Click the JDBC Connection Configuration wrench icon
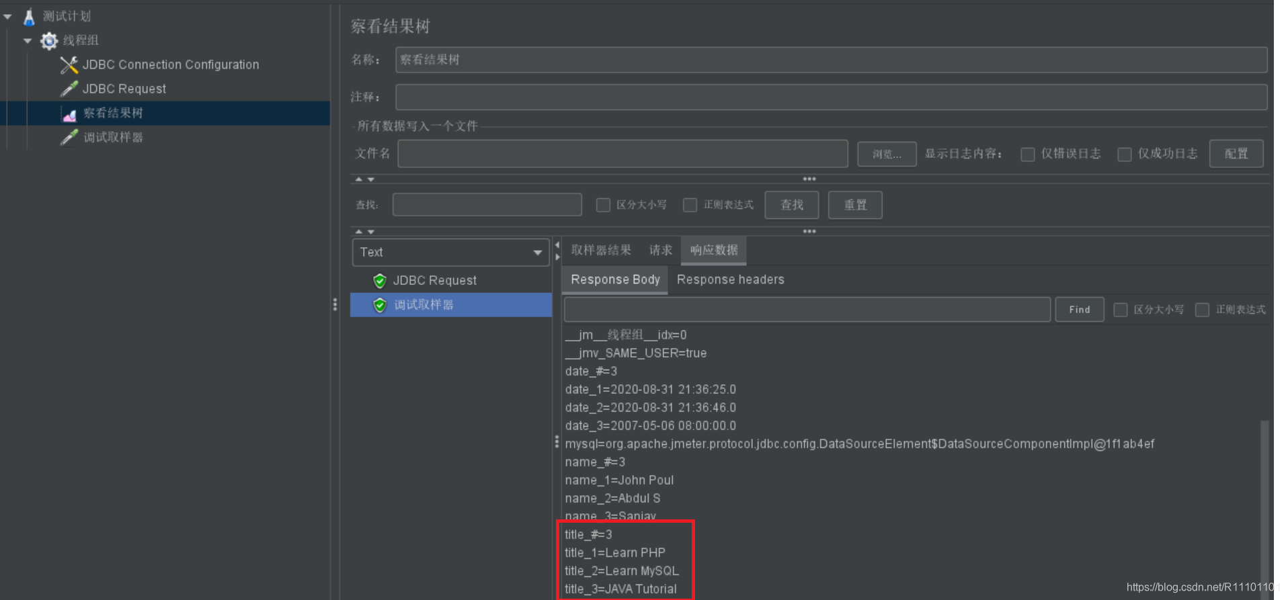1286x600 pixels. pos(69,65)
